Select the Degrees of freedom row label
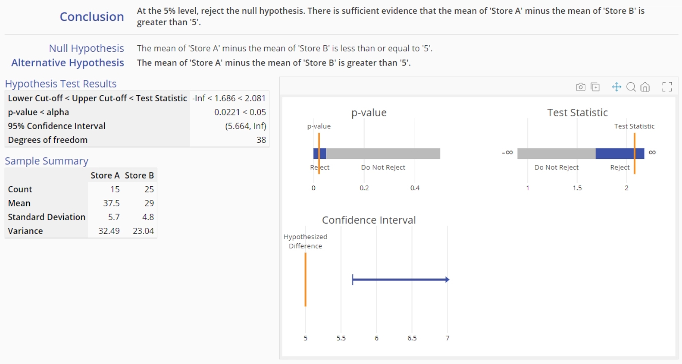Image resolution: width=682 pixels, height=364 pixels. pos(48,140)
